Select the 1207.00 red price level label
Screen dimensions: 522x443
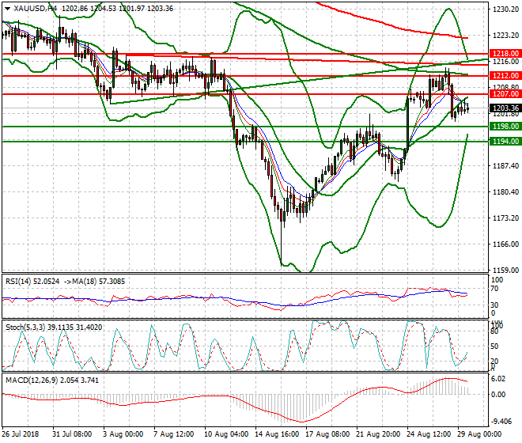click(x=505, y=94)
